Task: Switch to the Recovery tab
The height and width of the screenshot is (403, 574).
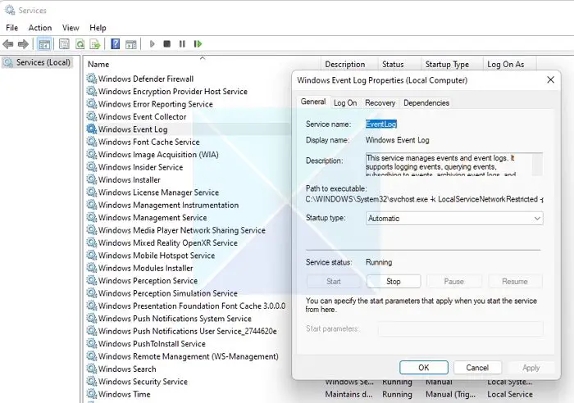Action: [380, 103]
